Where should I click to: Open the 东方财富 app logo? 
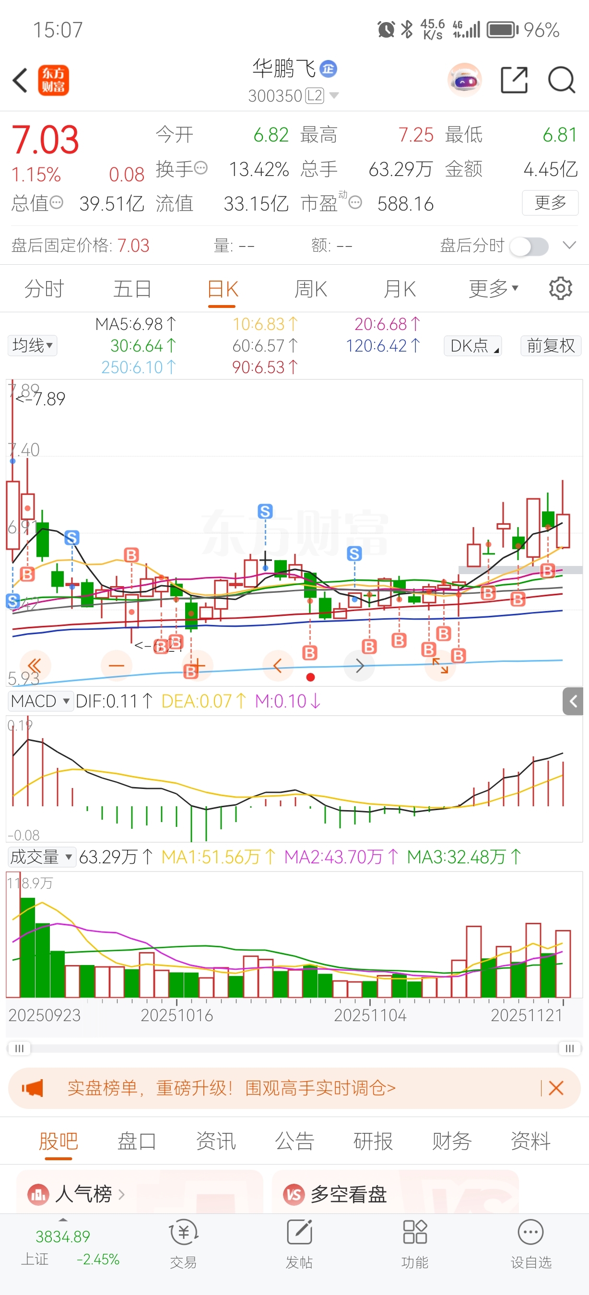54,81
